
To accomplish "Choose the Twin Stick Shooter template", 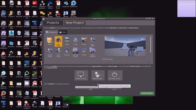I will point(75,52).
